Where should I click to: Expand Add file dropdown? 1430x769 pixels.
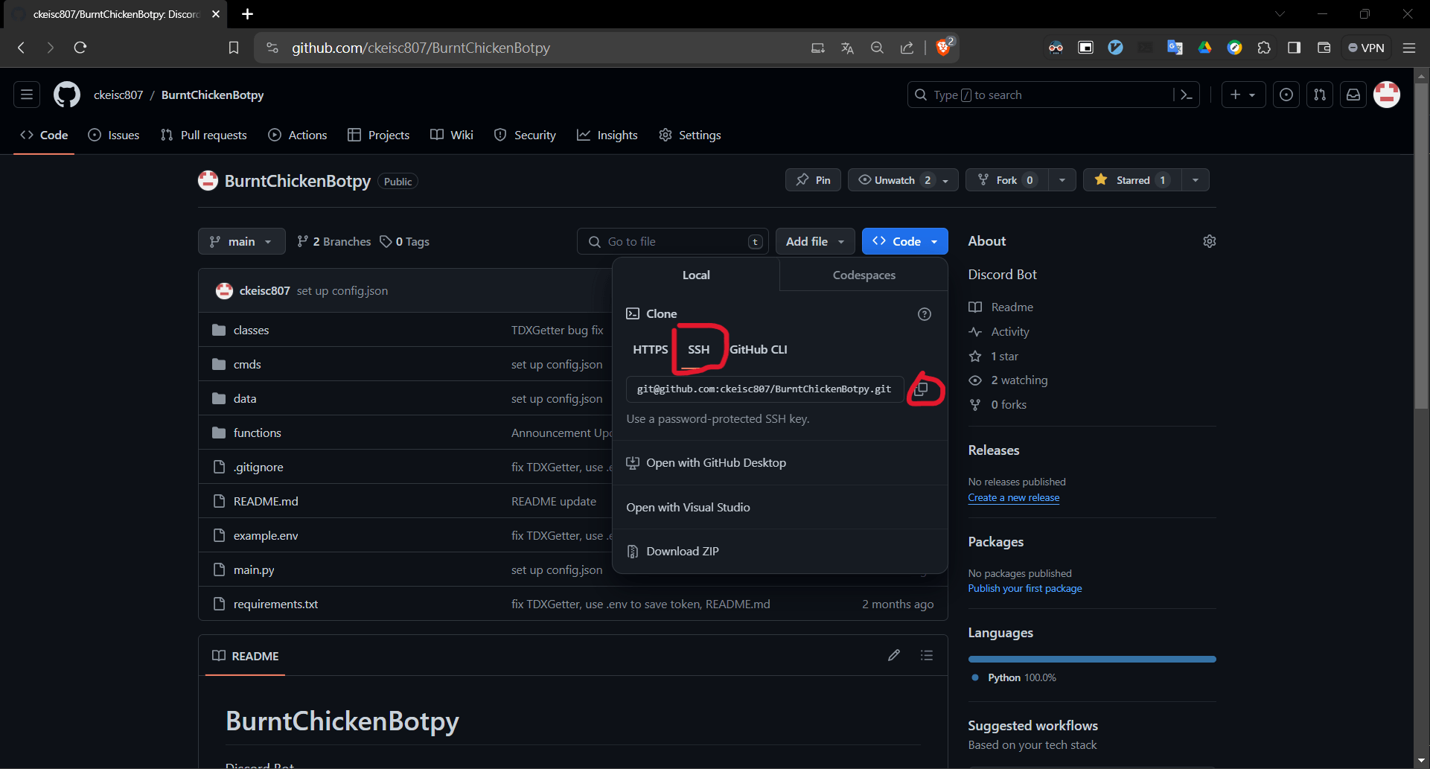coord(815,241)
